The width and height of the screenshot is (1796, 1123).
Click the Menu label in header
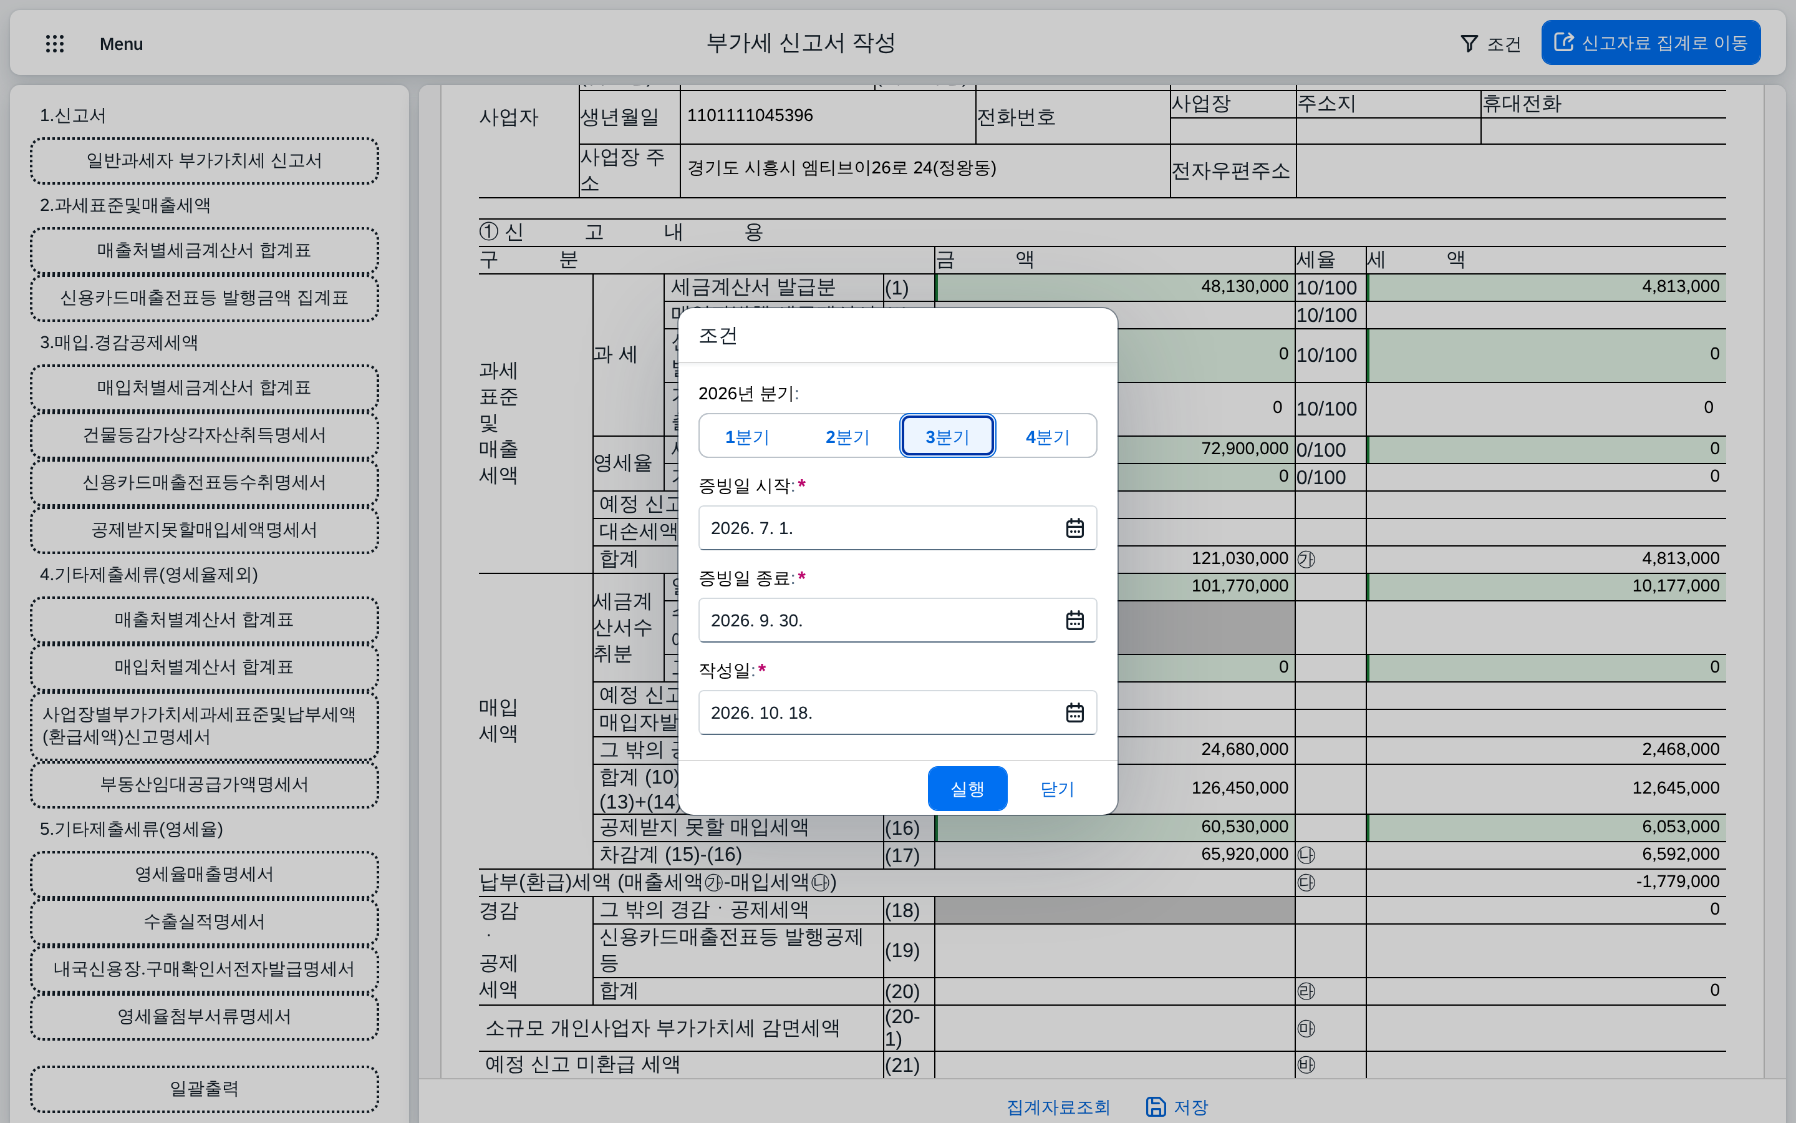(121, 44)
